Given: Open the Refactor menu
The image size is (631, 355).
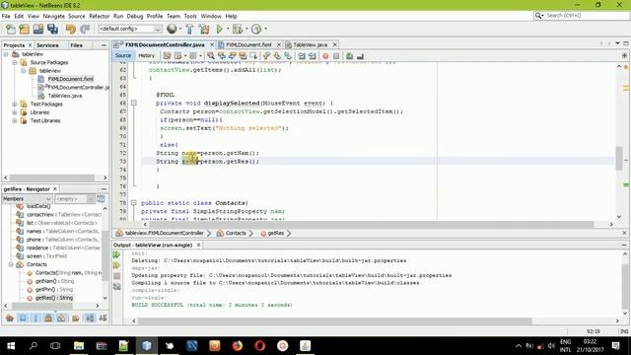Looking at the screenshot, I should tap(99, 16).
